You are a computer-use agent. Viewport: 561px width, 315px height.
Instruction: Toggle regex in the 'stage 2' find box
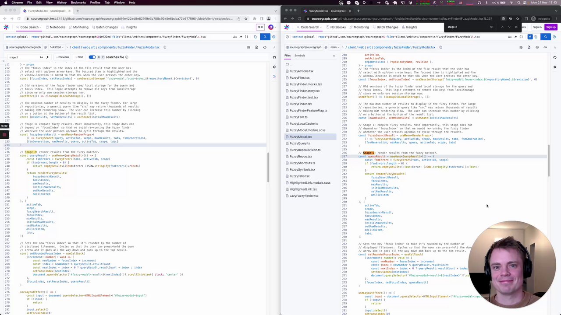pos(47,57)
